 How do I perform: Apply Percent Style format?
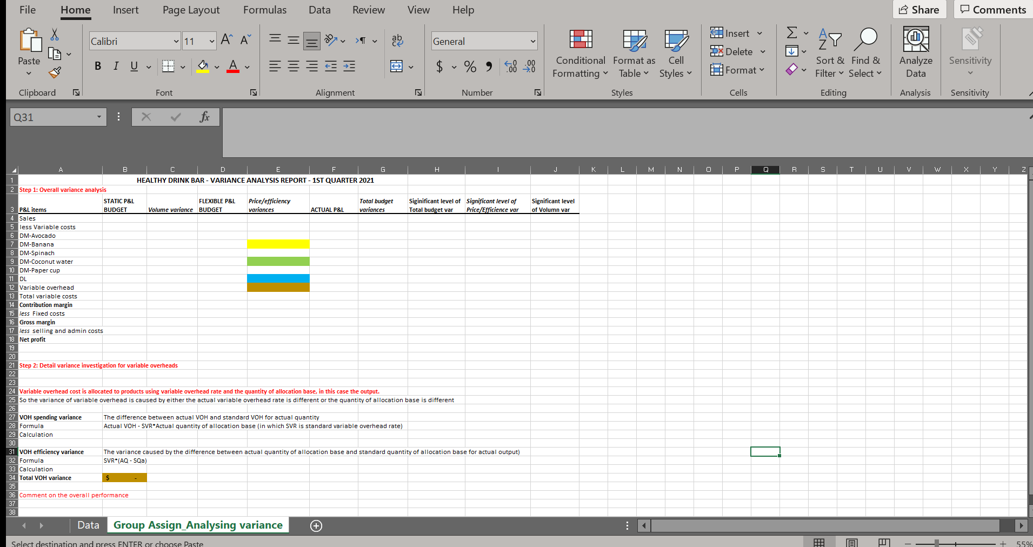pos(470,66)
